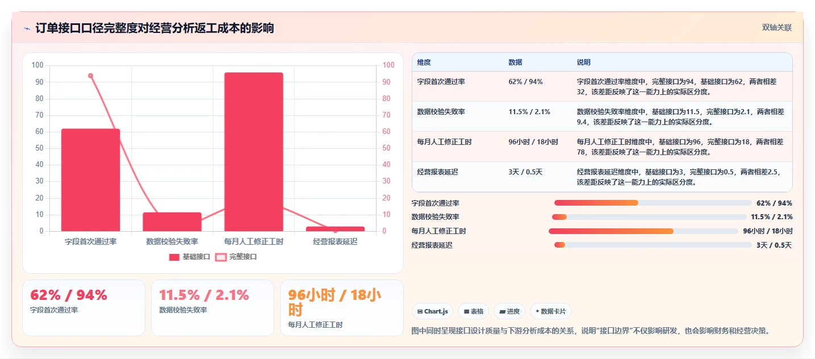
Task: Click the 3天 / 0.5天 value beside progress bar
Action: [x=774, y=245]
